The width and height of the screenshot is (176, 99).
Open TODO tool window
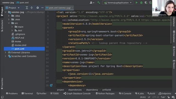click(54, 94)
